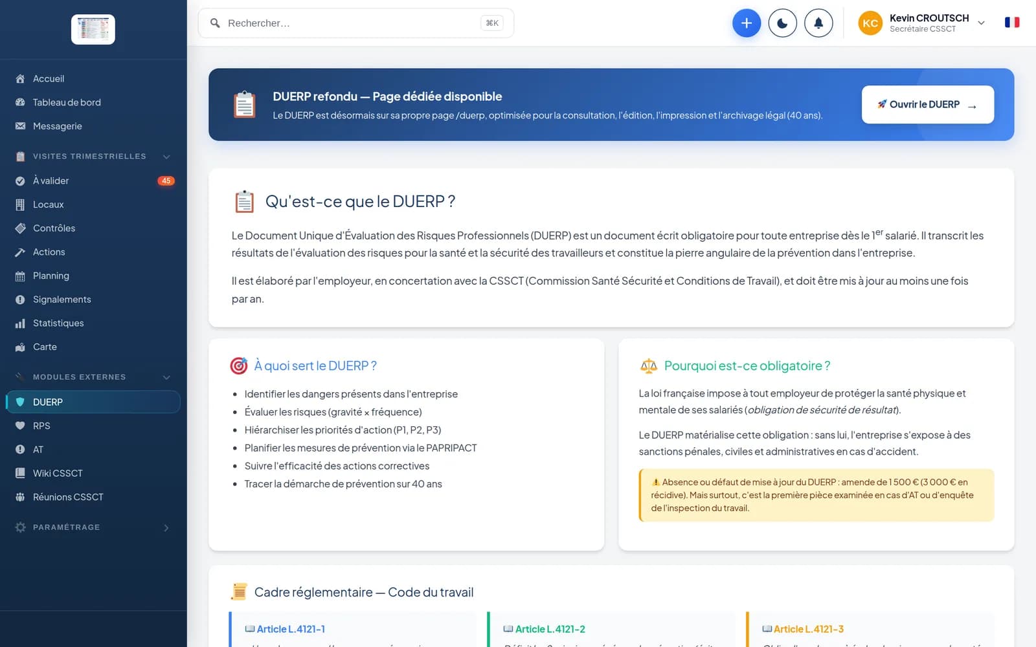
Task: Click the KC user avatar
Action: coord(870,23)
